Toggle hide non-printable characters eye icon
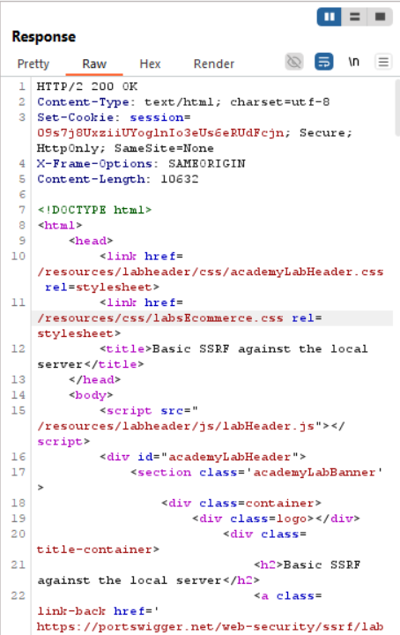Image resolution: width=400 pixels, height=635 pixels. pos(294,62)
